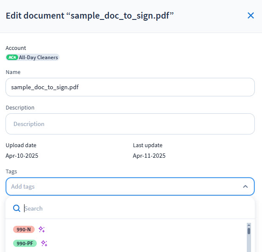Click the Description field label

coord(20,108)
